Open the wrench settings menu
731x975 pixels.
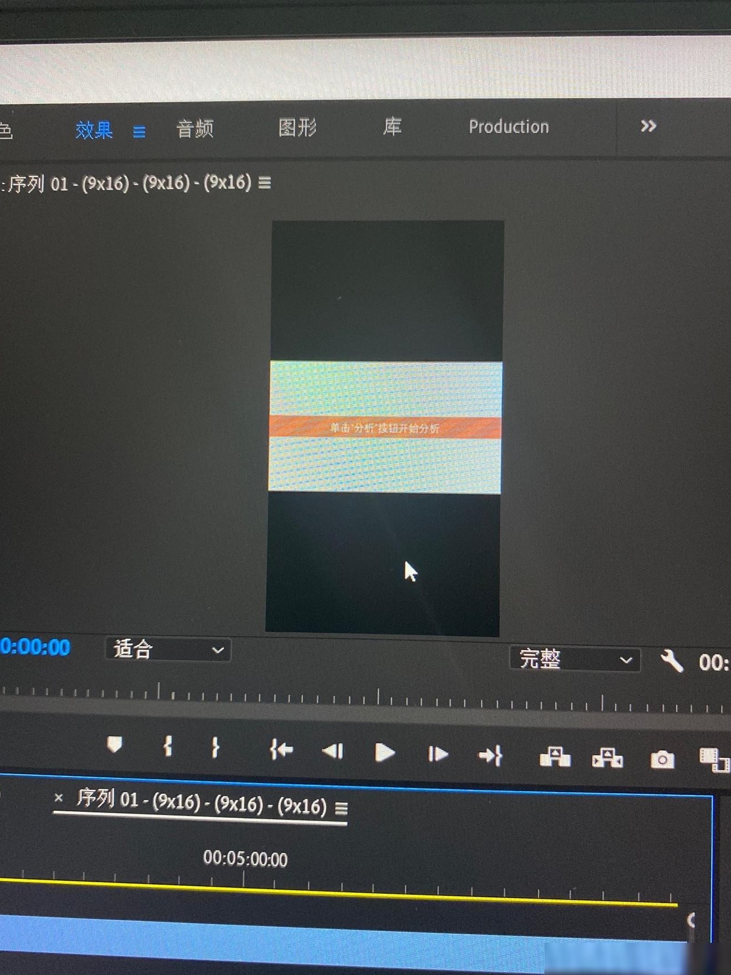point(671,660)
